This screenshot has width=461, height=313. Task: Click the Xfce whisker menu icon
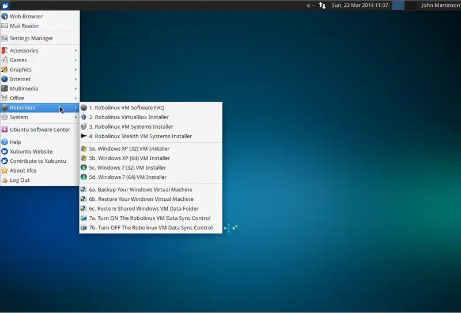tap(5, 5)
